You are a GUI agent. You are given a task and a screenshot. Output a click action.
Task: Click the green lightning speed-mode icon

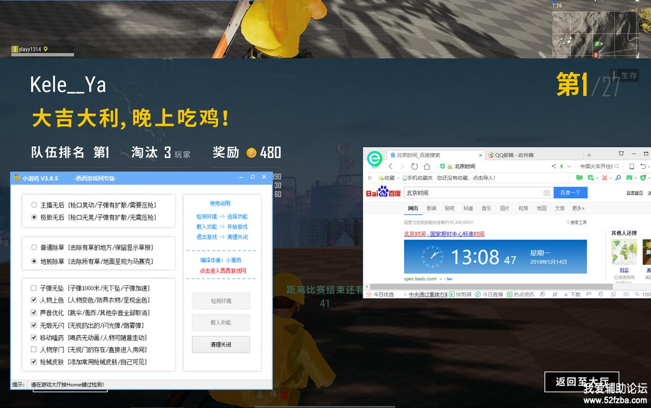[561, 166]
